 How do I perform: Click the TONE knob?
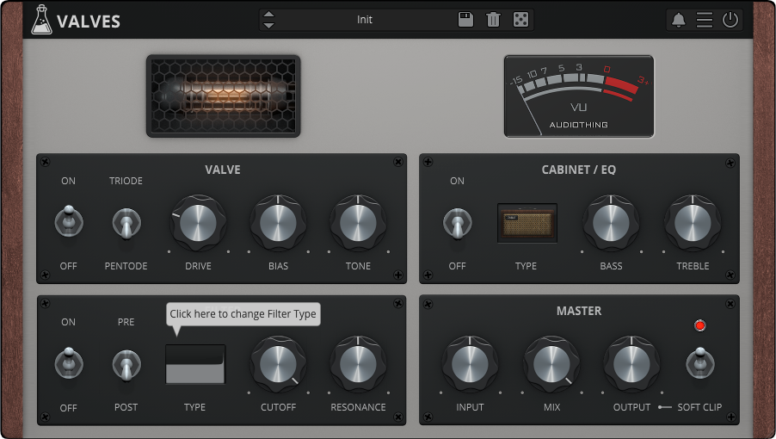coord(358,223)
